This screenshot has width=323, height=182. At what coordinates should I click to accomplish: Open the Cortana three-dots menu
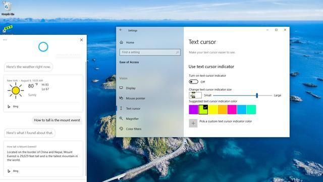[5, 40]
